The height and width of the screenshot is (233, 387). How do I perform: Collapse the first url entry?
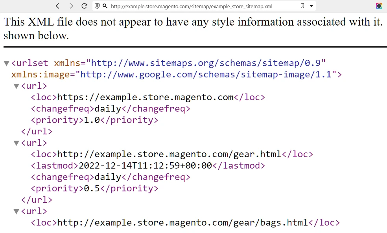[16, 86]
